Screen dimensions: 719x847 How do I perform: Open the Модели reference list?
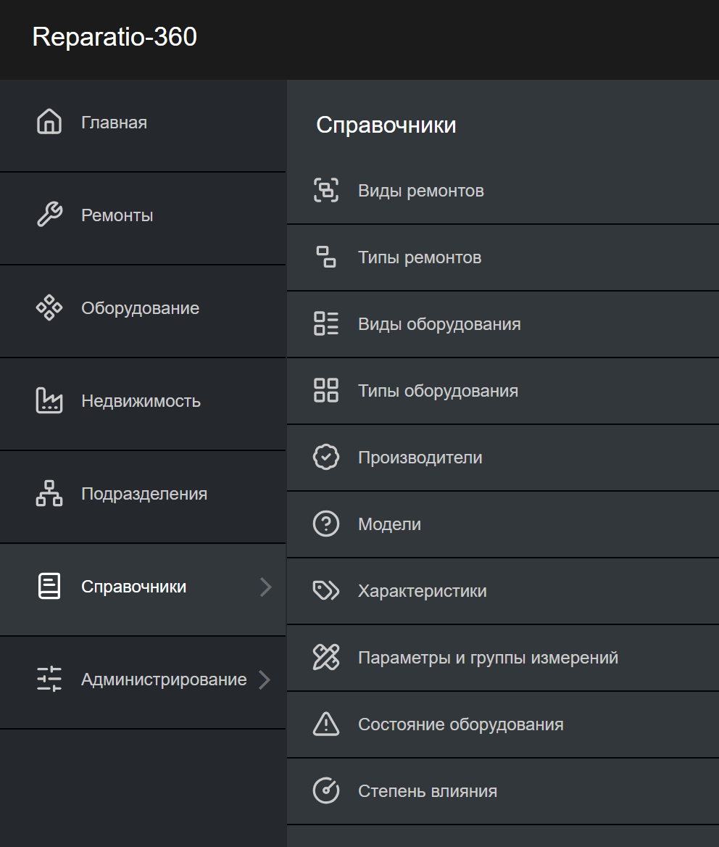[x=389, y=524]
